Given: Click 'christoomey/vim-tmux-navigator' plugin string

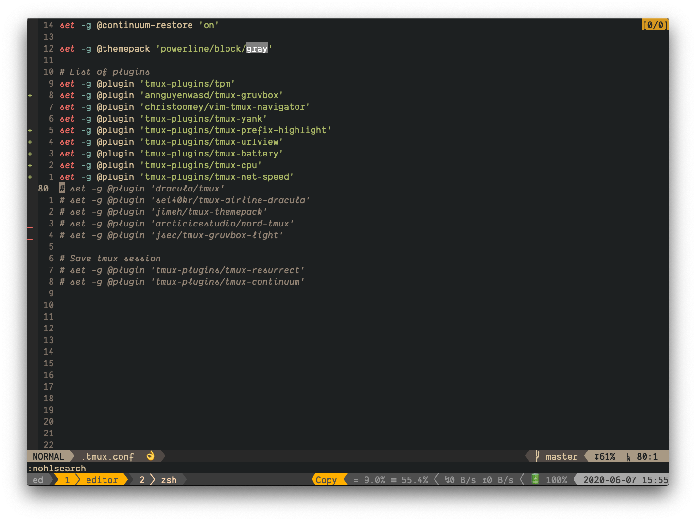Looking at the screenshot, I should click(225, 106).
